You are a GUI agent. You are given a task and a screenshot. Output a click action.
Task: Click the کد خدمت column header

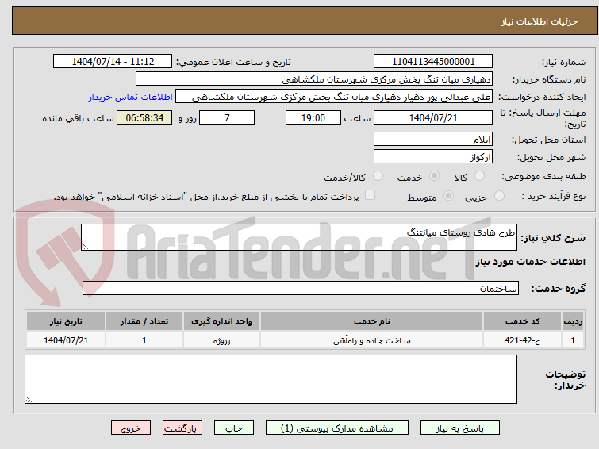(522, 321)
